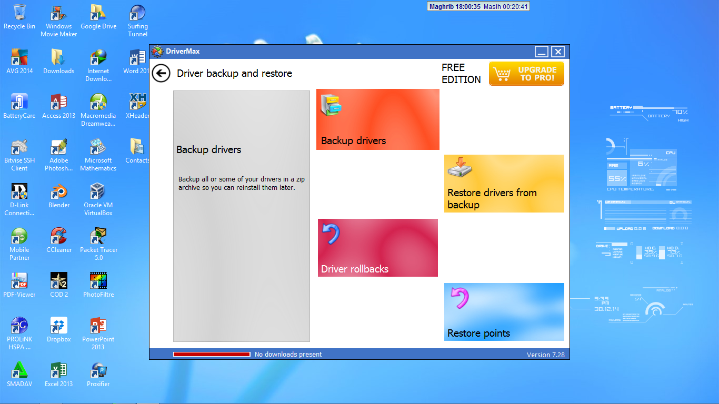Select the CCleaner desktop icon

(59, 240)
